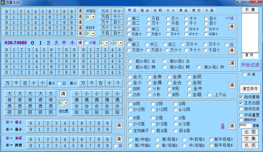
Task: Click inside the 5000 value input field
Action: pos(246,125)
